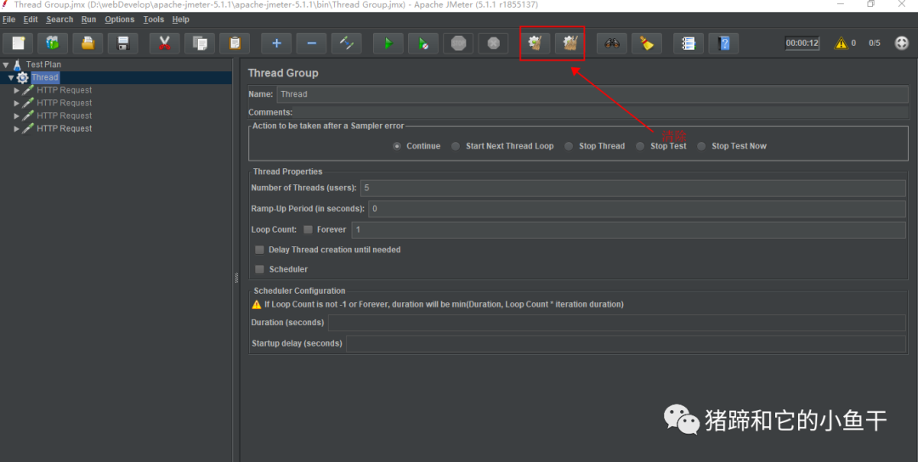The image size is (918, 462).
Task: Select the Thread node in tree
Action: [45, 78]
